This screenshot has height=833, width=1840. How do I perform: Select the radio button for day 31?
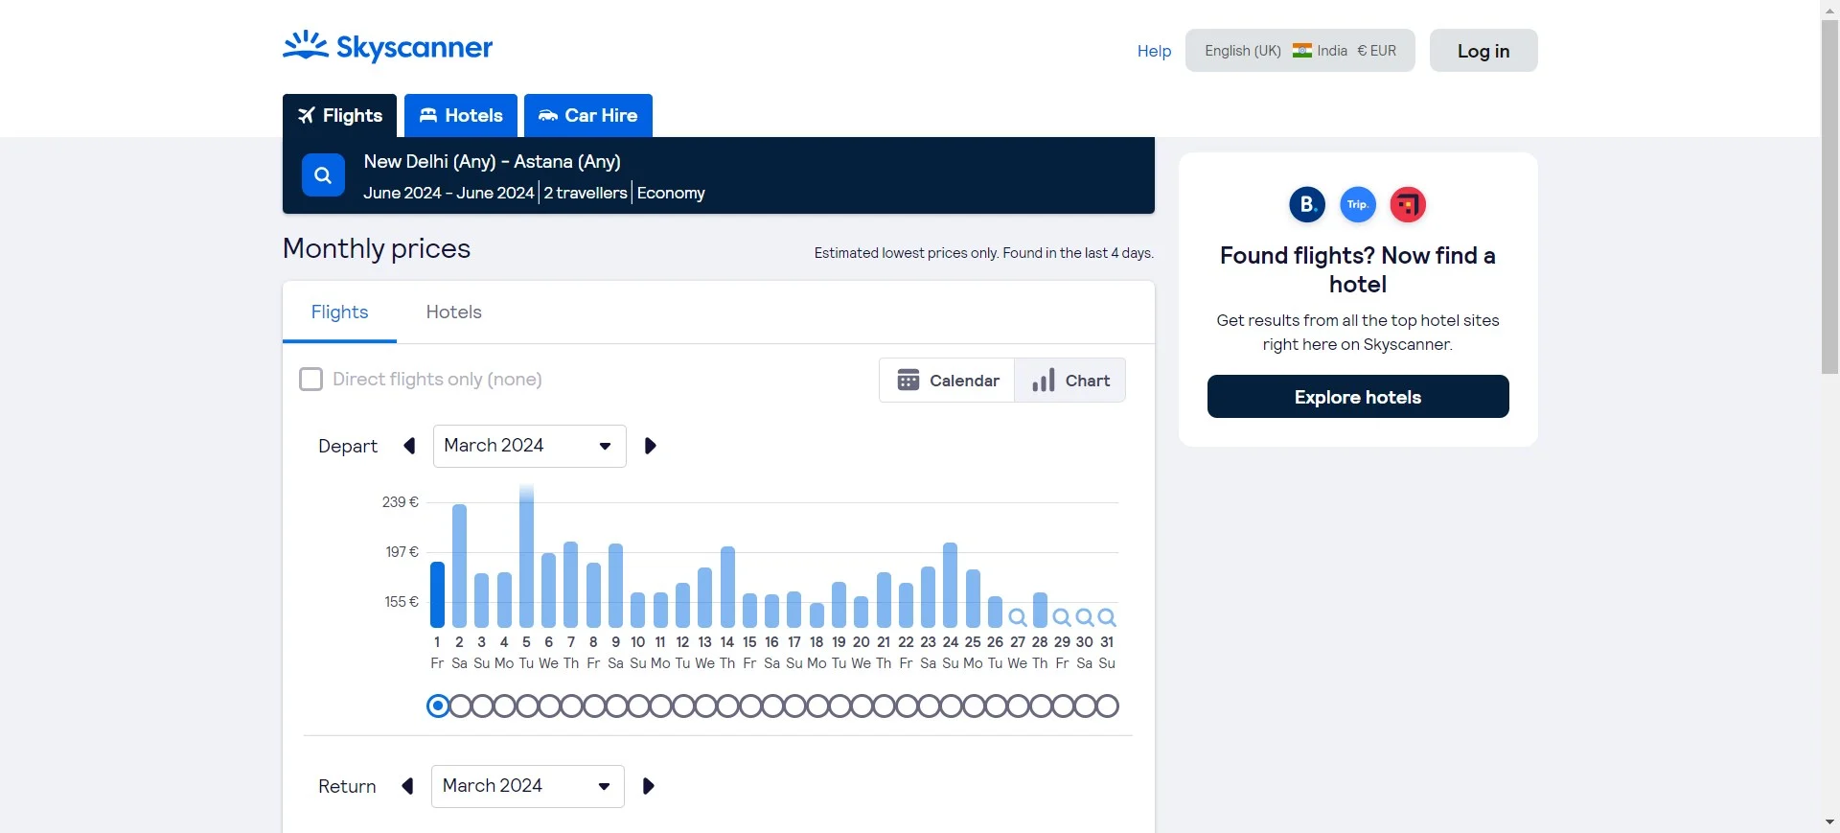(x=1107, y=706)
